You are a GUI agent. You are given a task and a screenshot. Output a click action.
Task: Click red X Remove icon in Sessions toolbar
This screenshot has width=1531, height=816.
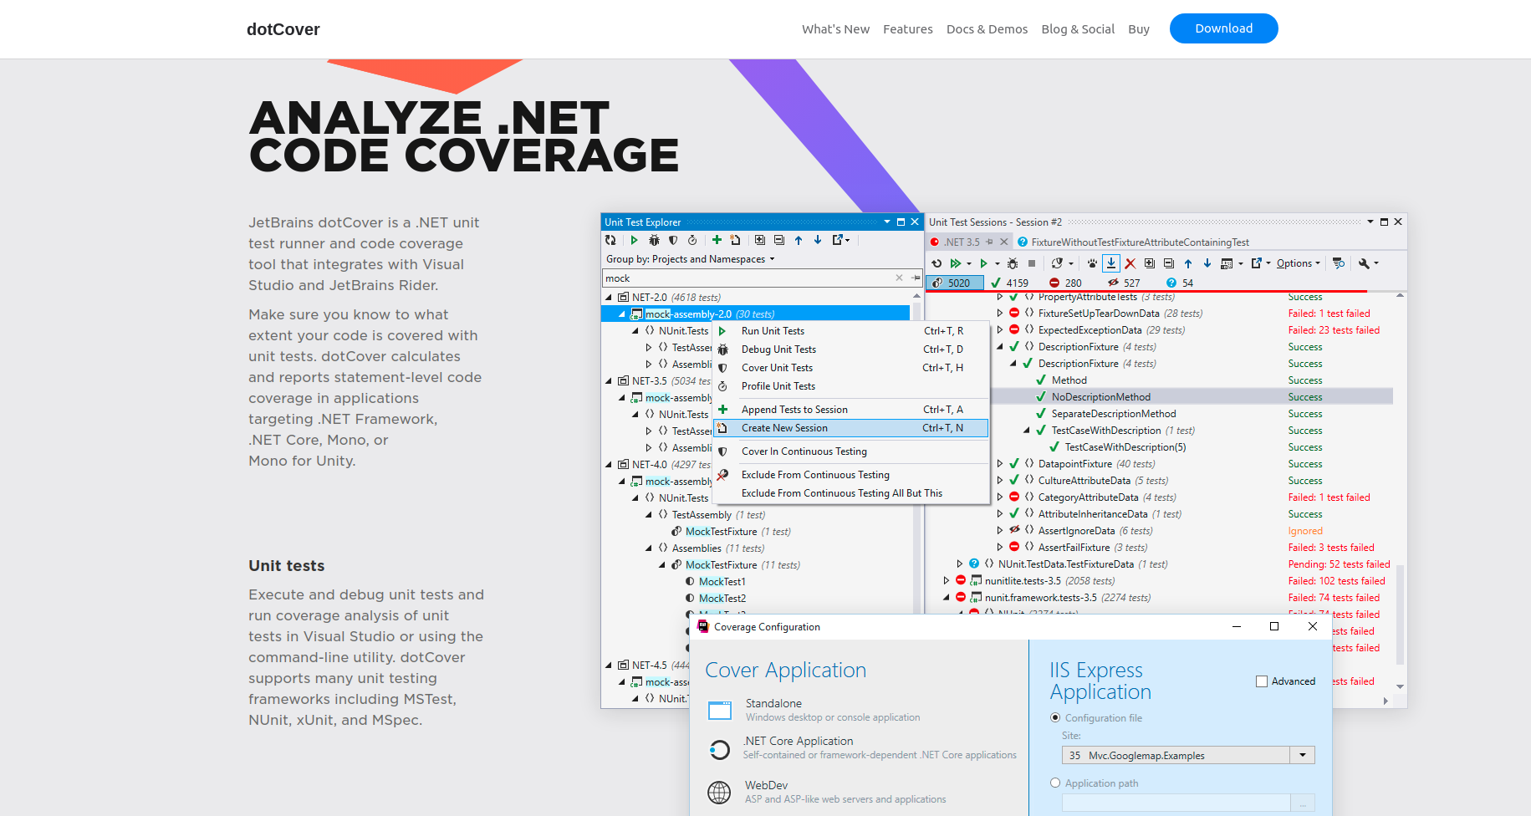[1130, 263]
